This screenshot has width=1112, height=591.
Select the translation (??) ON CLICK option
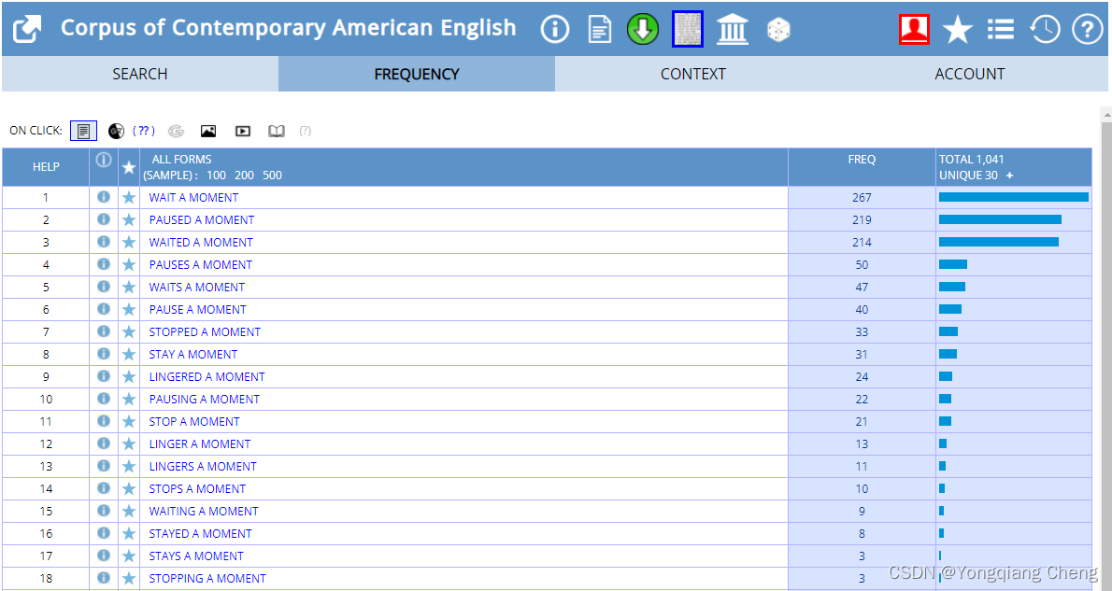[x=144, y=131]
